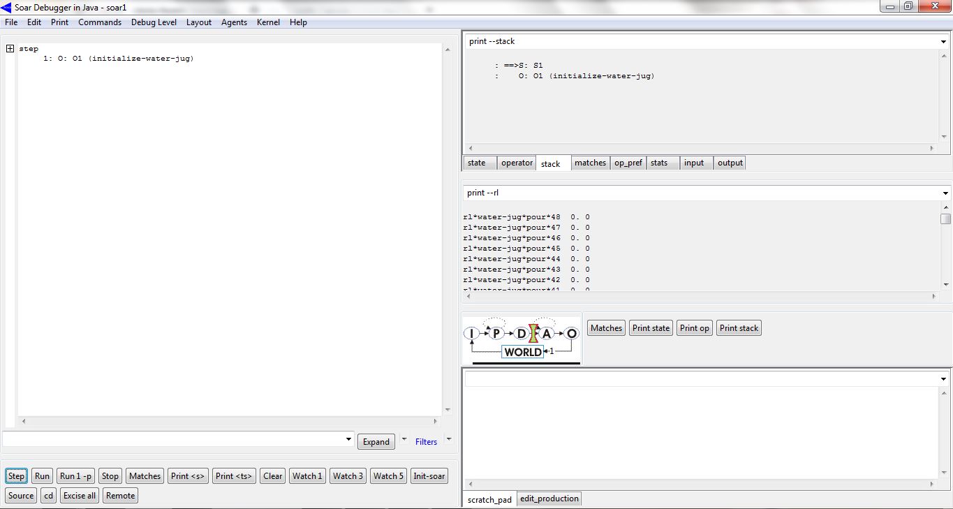
Task: Click the Soar application title icon
Action: point(7,7)
